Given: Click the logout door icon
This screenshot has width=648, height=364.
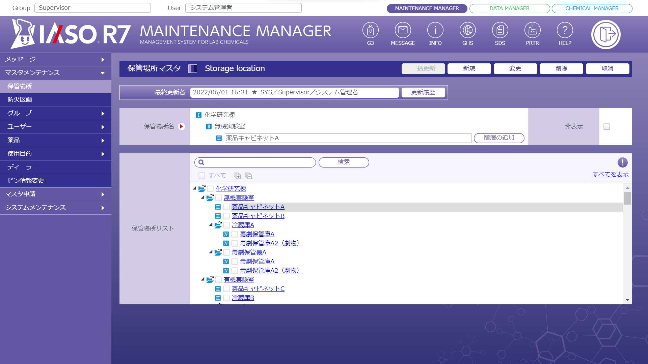Looking at the screenshot, I should coord(606,34).
